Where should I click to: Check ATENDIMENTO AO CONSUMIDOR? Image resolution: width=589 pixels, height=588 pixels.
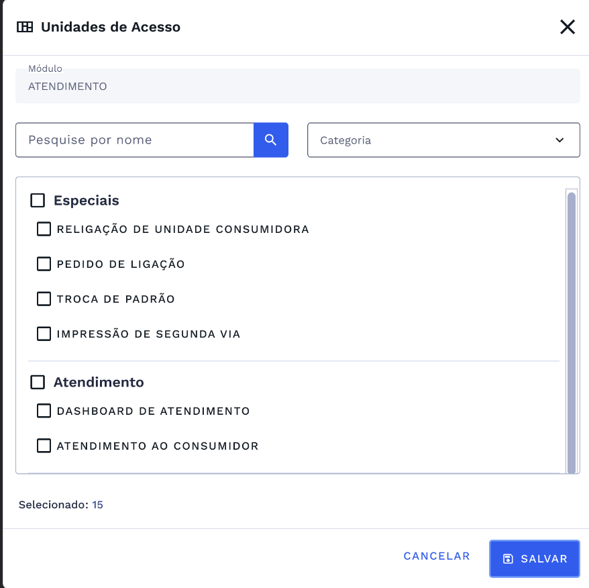click(x=44, y=446)
